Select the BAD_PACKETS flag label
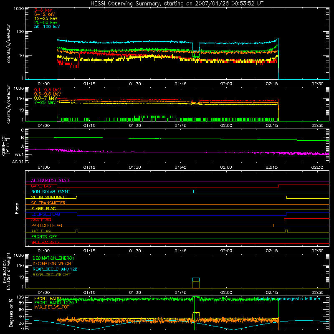Viewport: 334px width, 334px height. [x=46, y=242]
